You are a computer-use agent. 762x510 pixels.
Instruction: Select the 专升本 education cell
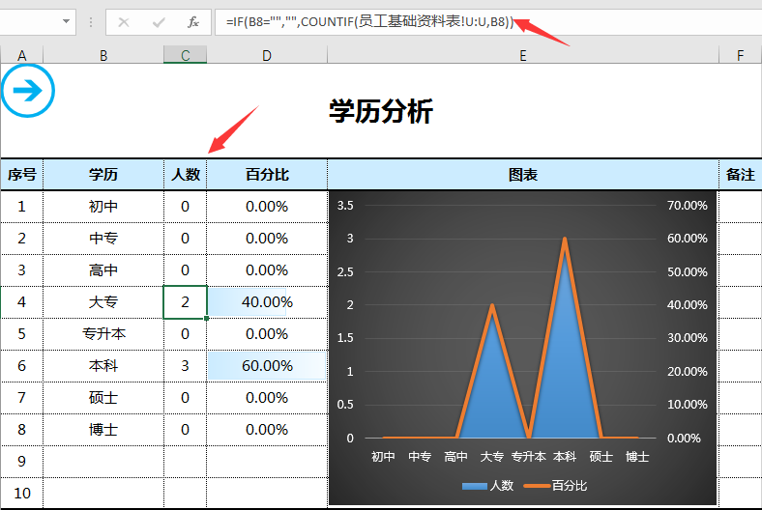(x=103, y=334)
